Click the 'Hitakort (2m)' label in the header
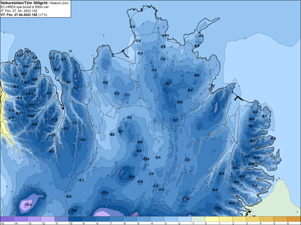 point(59,3)
